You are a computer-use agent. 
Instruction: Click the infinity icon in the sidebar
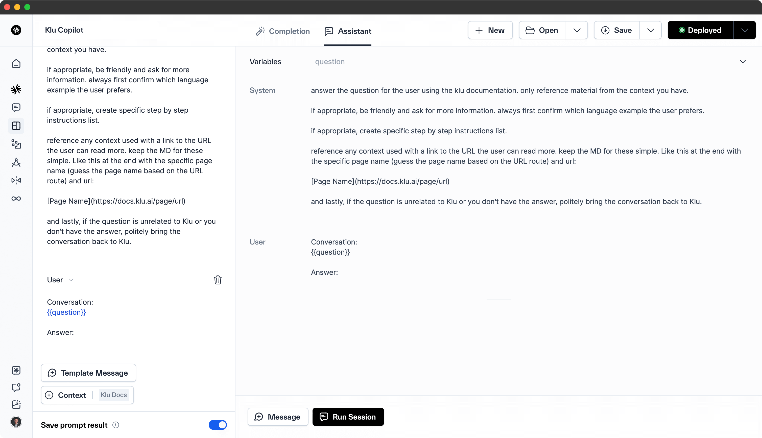(16, 199)
